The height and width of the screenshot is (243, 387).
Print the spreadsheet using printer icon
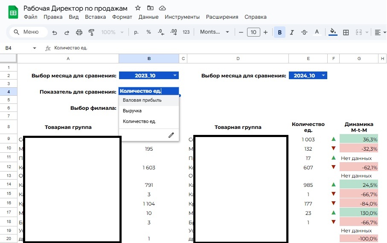click(79, 32)
